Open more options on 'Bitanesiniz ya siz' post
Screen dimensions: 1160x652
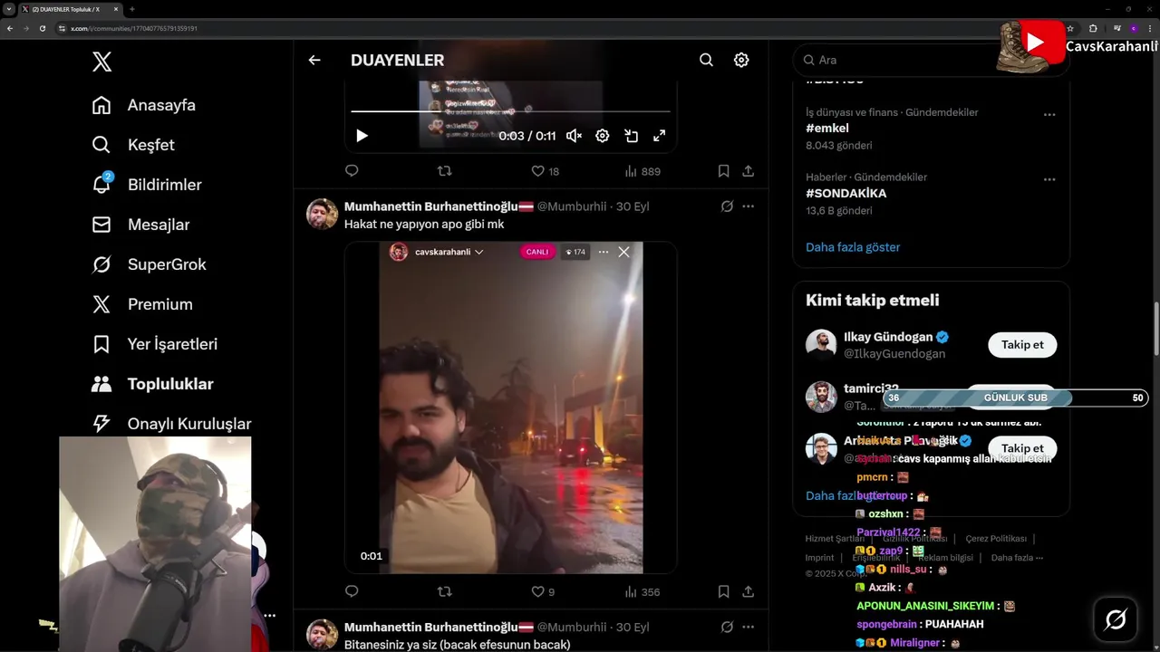point(748,627)
